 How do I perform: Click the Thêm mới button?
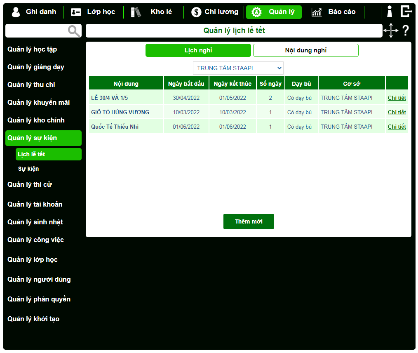pos(249,221)
